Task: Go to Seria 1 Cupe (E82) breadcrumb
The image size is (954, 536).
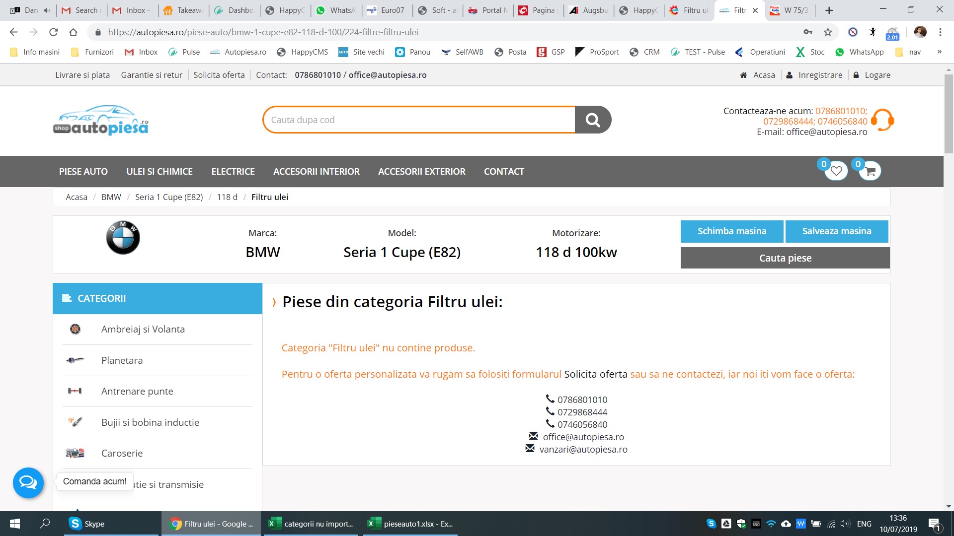Action: coord(169,197)
